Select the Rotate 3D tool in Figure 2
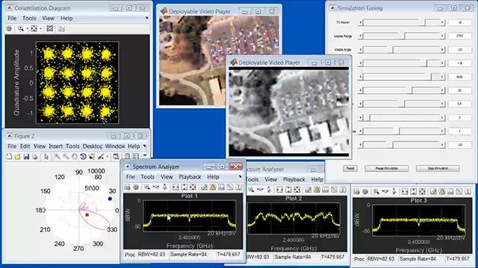Screen dimensions: 478x268 tap(83, 156)
